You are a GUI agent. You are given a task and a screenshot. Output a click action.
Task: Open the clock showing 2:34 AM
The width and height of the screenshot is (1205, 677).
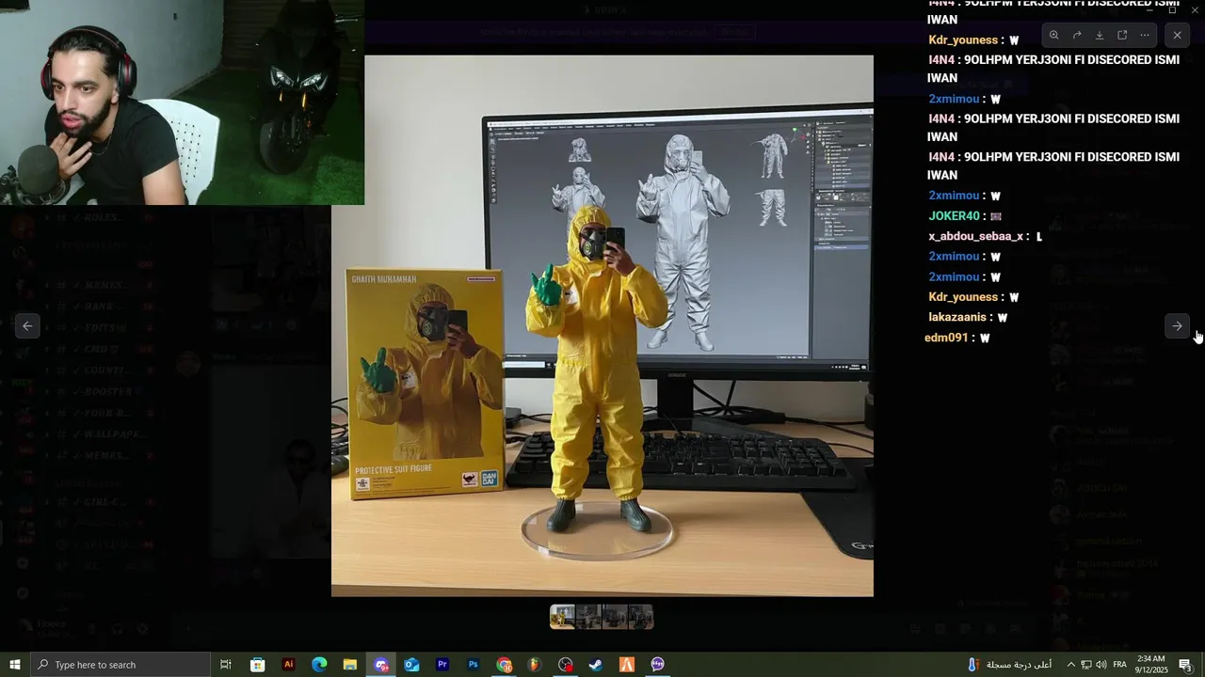[x=1151, y=665]
